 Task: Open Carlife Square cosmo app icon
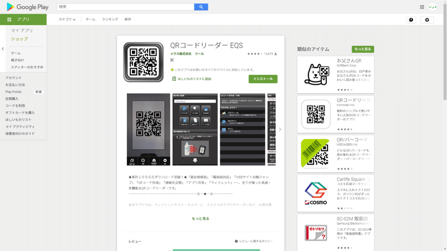[316, 193]
